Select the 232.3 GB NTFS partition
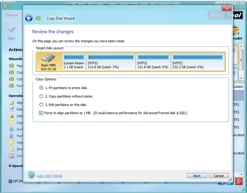 (x=198, y=62)
